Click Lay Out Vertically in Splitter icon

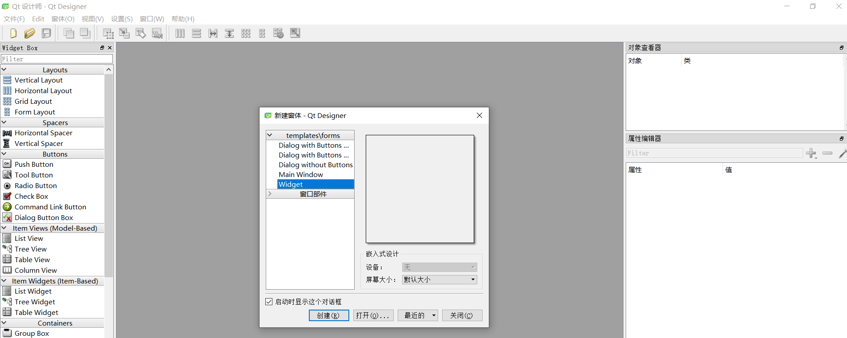point(229,33)
